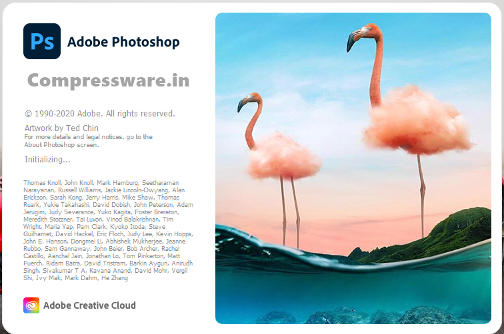Screen dimensions: 504x334
Task: Click "About Photoshop screen." notice text
Action: pyautogui.click(x=62, y=144)
